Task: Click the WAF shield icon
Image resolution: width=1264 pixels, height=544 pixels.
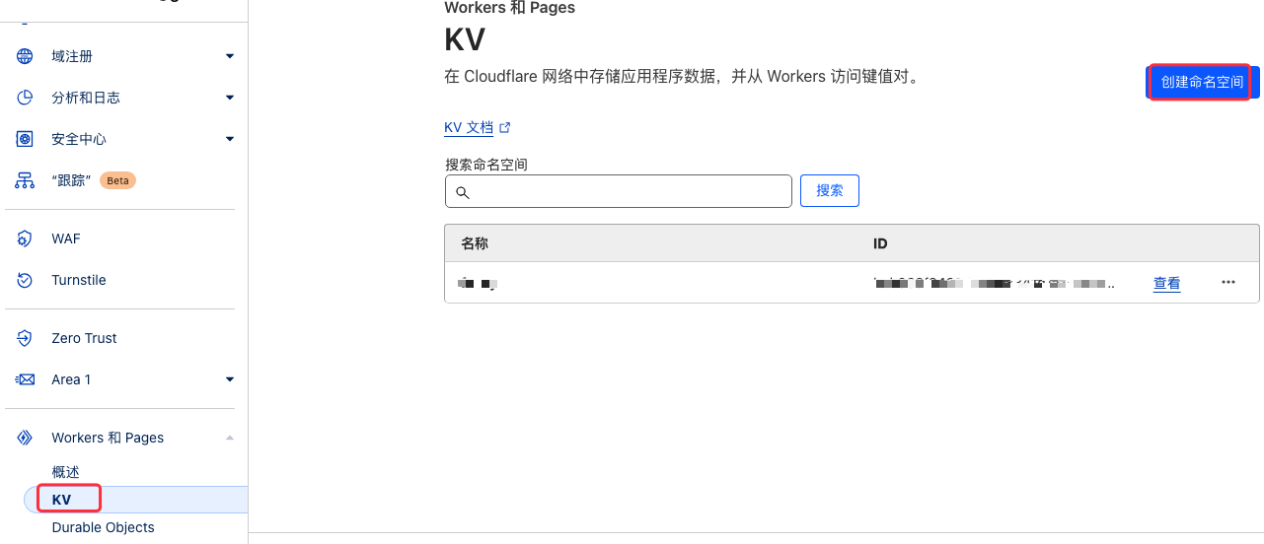Action: [25, 238]
